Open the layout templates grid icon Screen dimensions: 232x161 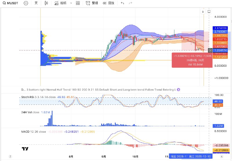(78, 3)
